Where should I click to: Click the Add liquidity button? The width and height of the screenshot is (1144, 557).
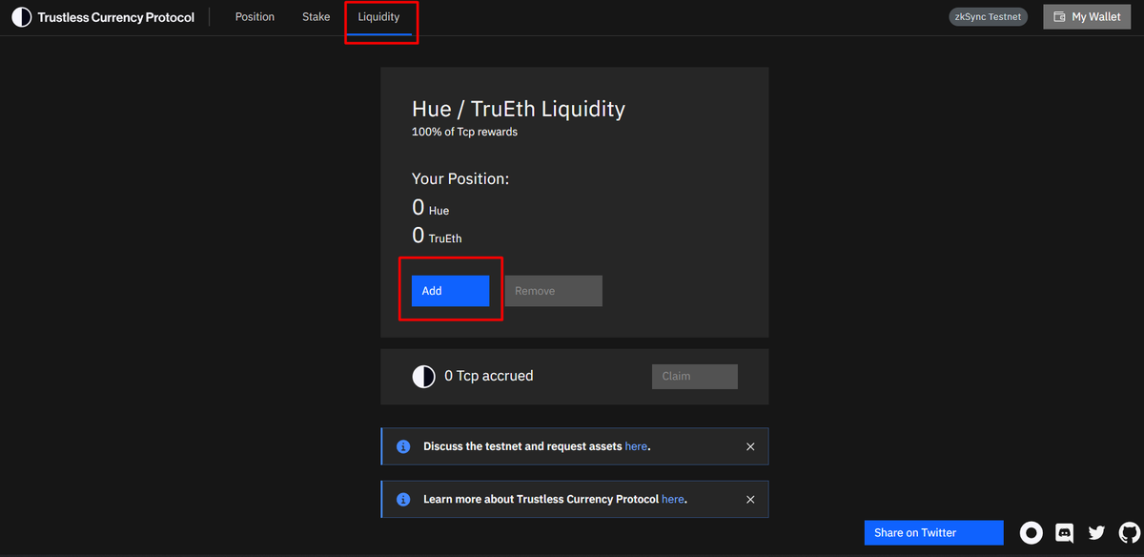click(x=450, y=291)
